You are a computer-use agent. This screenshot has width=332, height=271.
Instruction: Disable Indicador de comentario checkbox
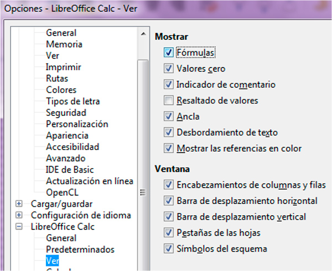(x=169, y=85)
